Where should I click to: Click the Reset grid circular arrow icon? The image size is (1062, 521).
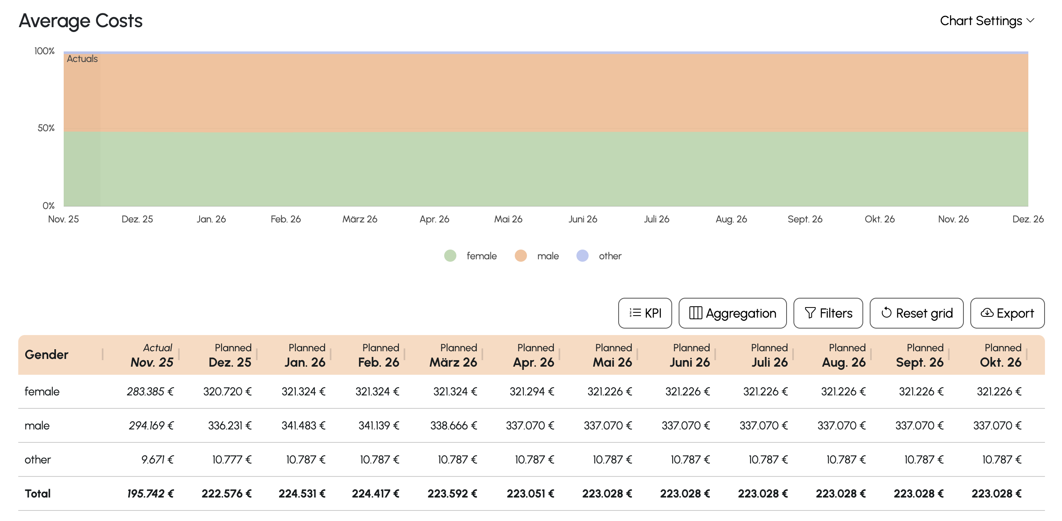[x=886, y=313]
